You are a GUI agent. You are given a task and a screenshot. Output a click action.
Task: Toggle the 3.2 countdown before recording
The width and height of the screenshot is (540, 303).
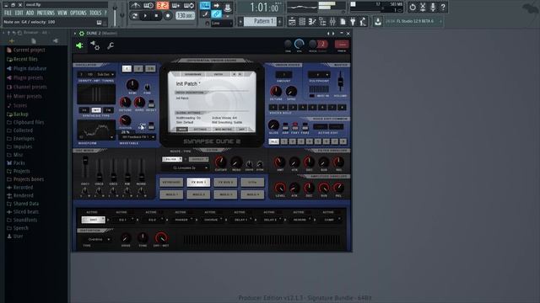click(163, 6)
